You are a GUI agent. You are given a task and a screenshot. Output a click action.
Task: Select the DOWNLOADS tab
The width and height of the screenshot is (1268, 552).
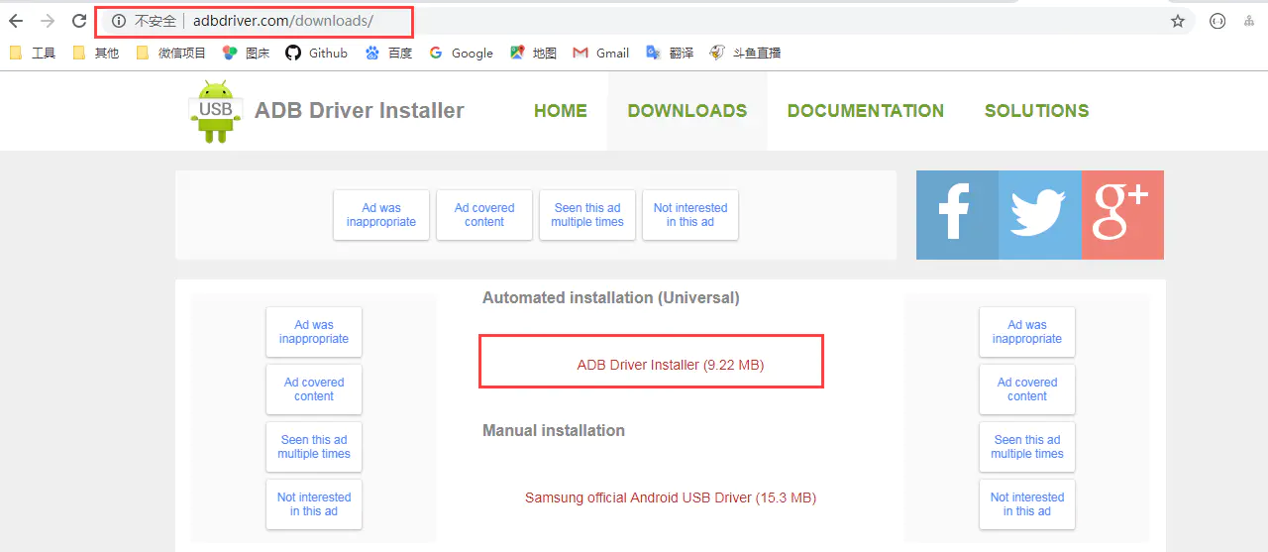687,111
